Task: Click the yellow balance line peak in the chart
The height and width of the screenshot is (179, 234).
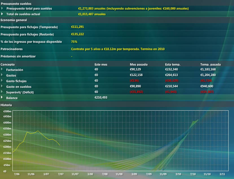Action: (x=38, y=131)
